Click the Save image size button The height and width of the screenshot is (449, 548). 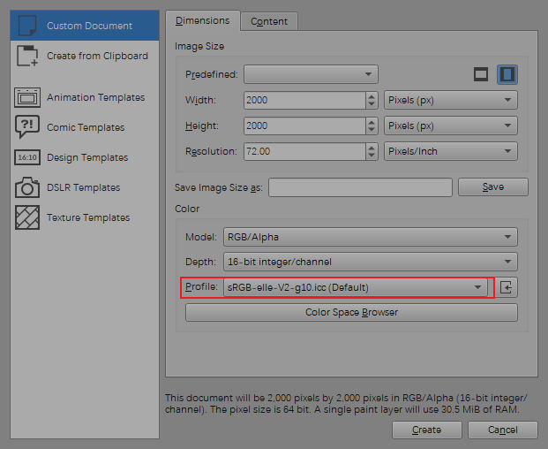point(493,186)
